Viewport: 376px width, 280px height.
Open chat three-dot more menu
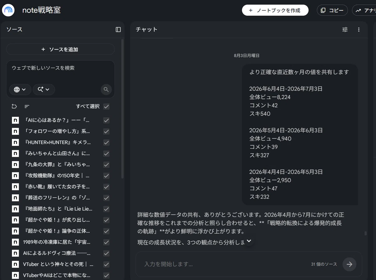pos(359,29)
